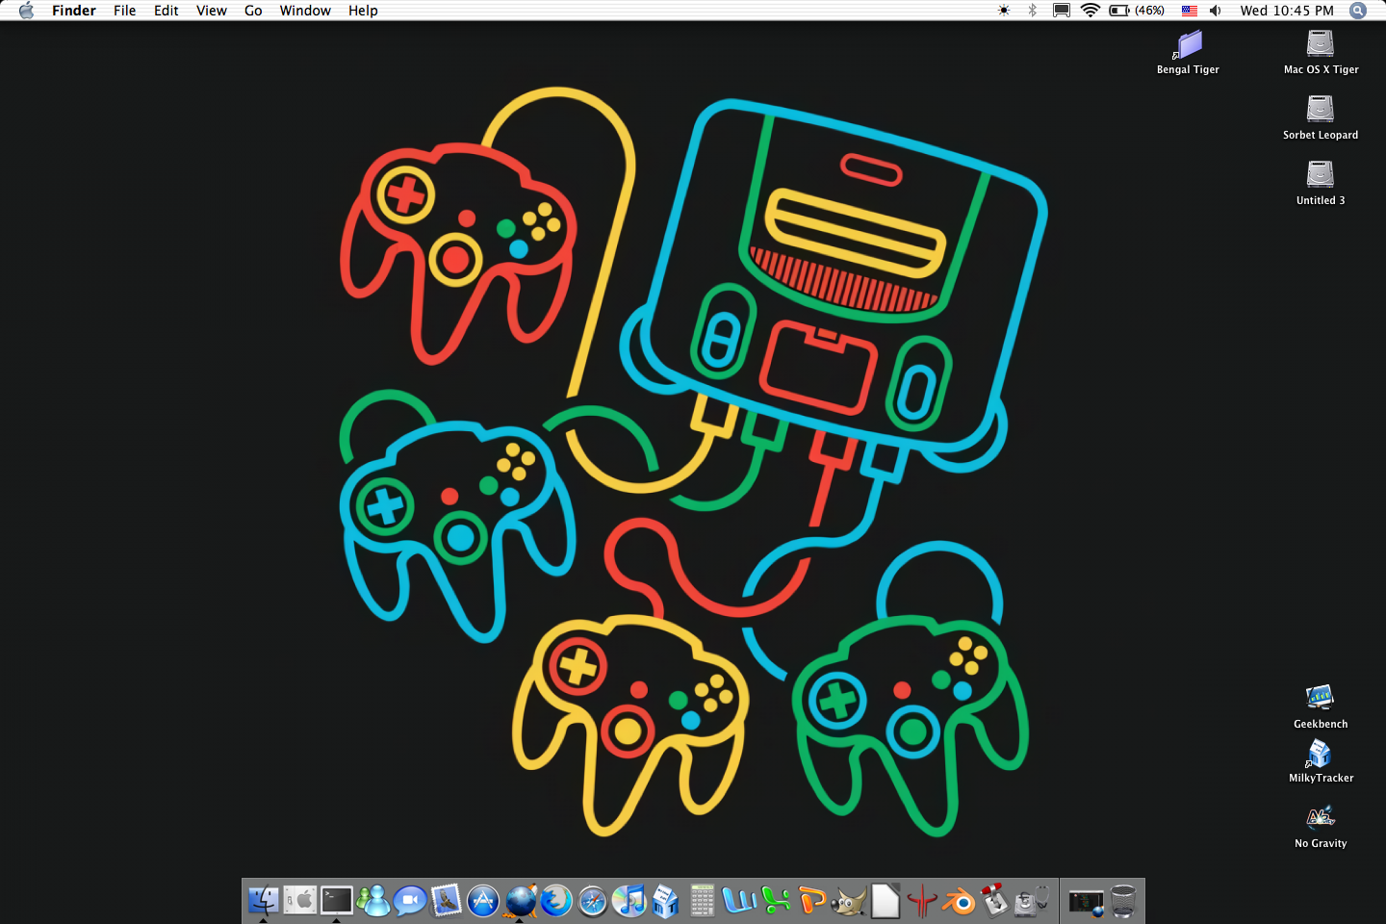Open the Apple menu

26,11
